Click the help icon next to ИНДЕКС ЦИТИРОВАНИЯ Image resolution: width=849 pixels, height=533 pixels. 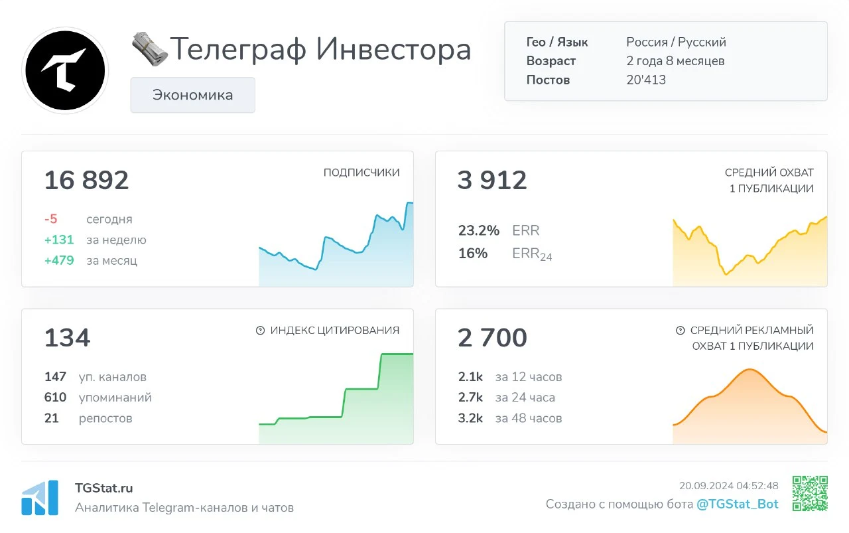[260, 331]
